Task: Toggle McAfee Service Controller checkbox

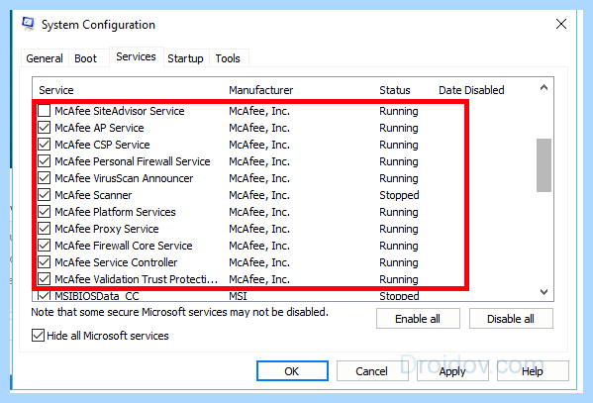Action: point(45,262)
